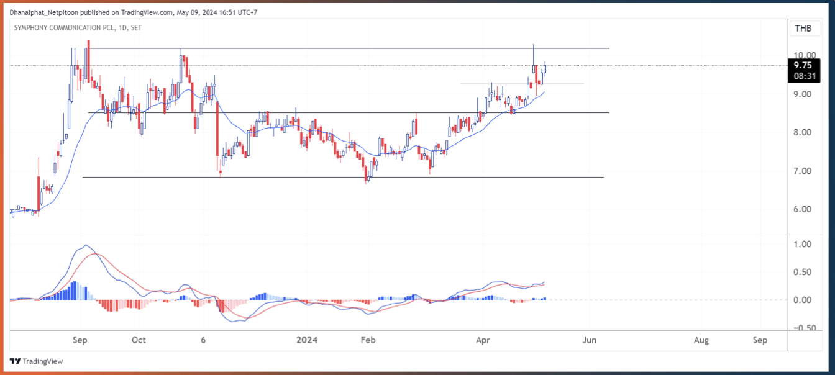Click the Feb label on time axis

click(x=368, y=340)
